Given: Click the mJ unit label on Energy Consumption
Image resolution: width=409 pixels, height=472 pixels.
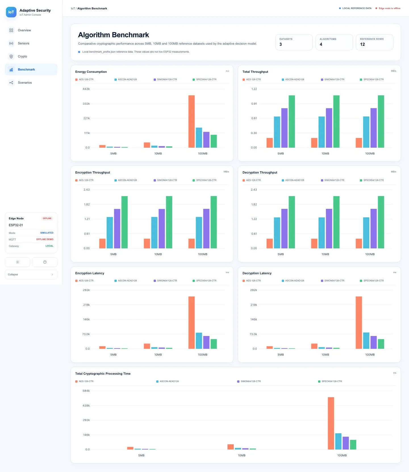Looking at the screenshot, I should pos(227,71).
